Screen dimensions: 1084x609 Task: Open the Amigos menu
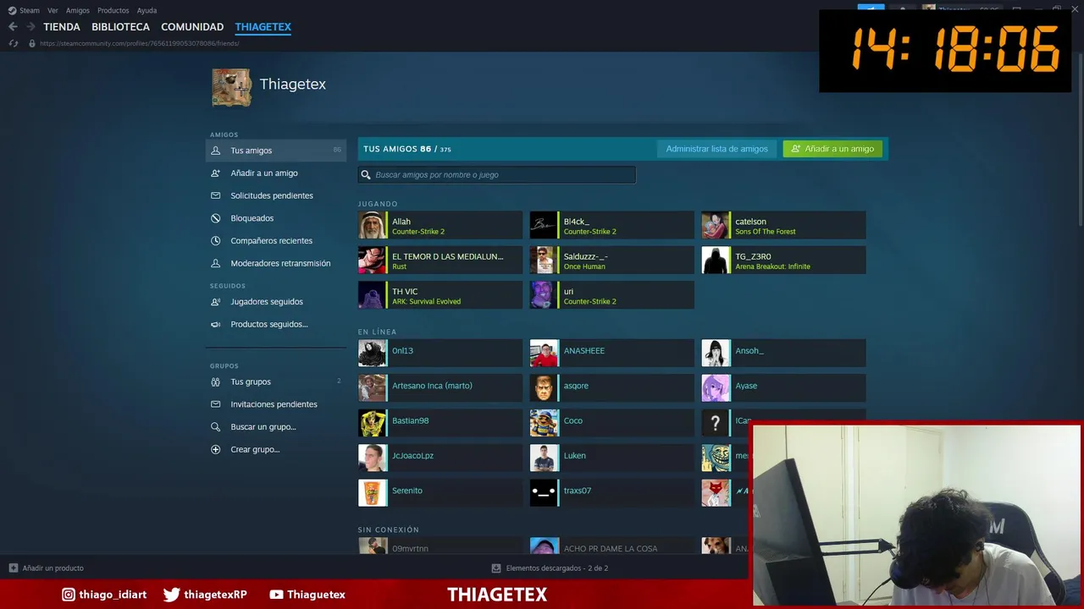coord(78,11)
